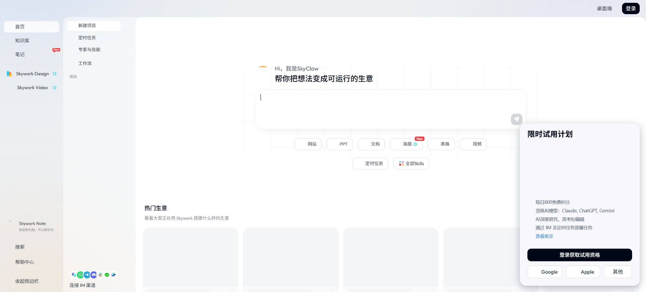The width and height of the screenshot is (646, 292).
Task: Collapse the sidebar with 收起侧边栏
Action: [32, 281]
